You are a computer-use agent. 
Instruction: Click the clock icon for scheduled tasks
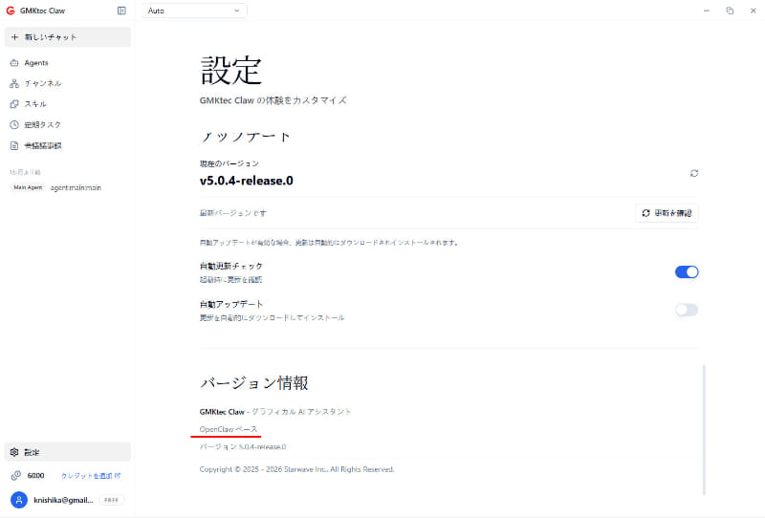[x=14, y=125]
